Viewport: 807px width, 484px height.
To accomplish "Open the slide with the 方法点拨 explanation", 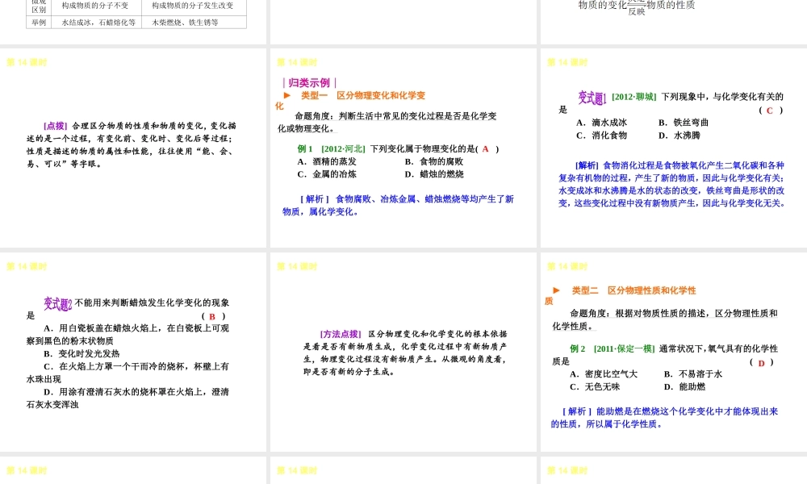I will coord(403,353).
